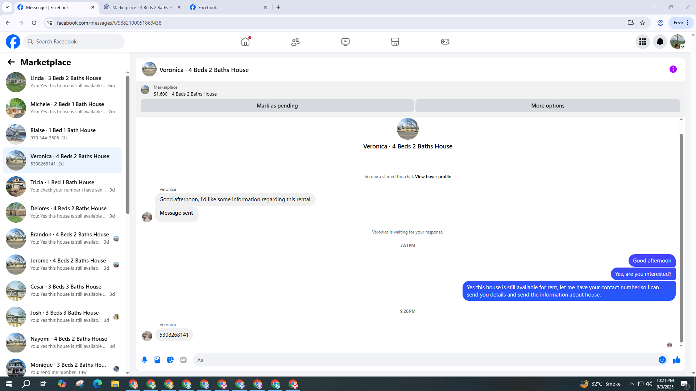Image resolution: width=696 pixels, height=391 pixels.
Task: Open Tricia 1 Bed 1 Bath House chat
Action: coord(63,186)
